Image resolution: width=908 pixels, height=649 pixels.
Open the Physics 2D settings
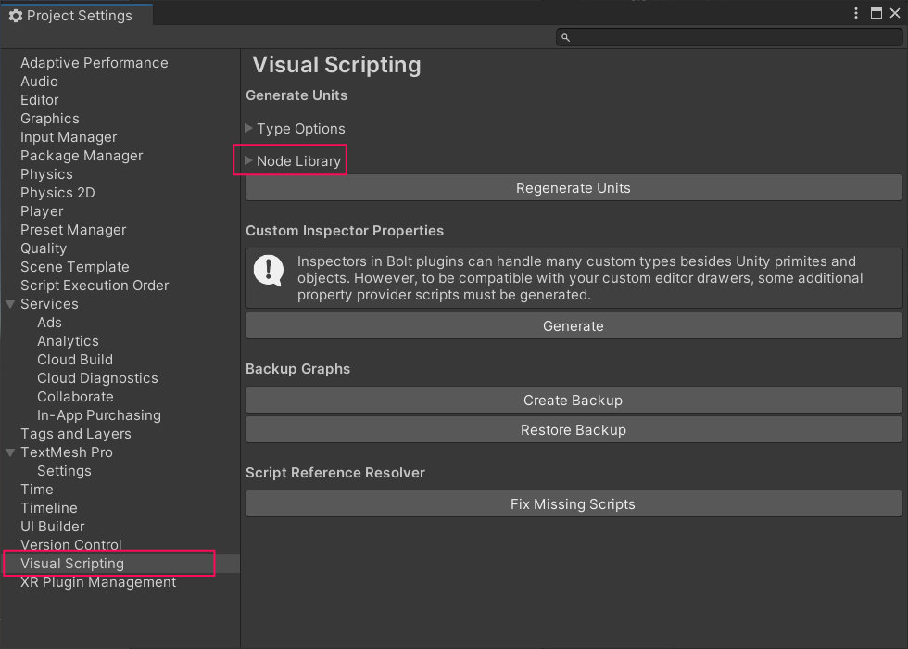(57, 193)
